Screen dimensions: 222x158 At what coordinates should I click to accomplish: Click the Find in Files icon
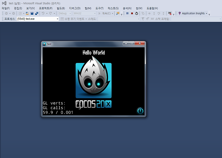[x=118, y=13]
